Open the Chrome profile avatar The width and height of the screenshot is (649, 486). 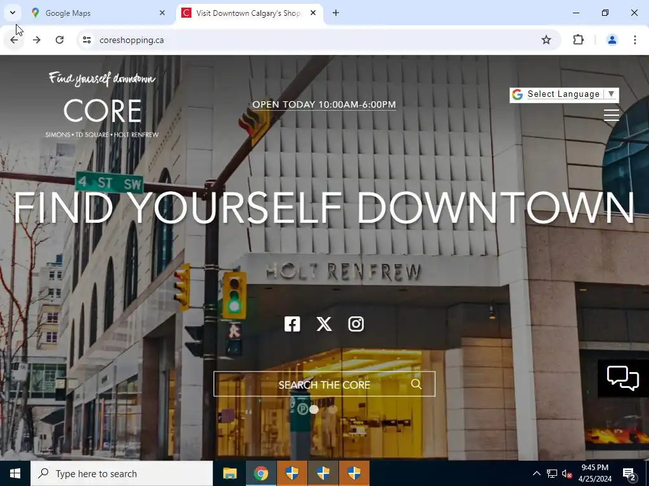(x=612, y=40)
